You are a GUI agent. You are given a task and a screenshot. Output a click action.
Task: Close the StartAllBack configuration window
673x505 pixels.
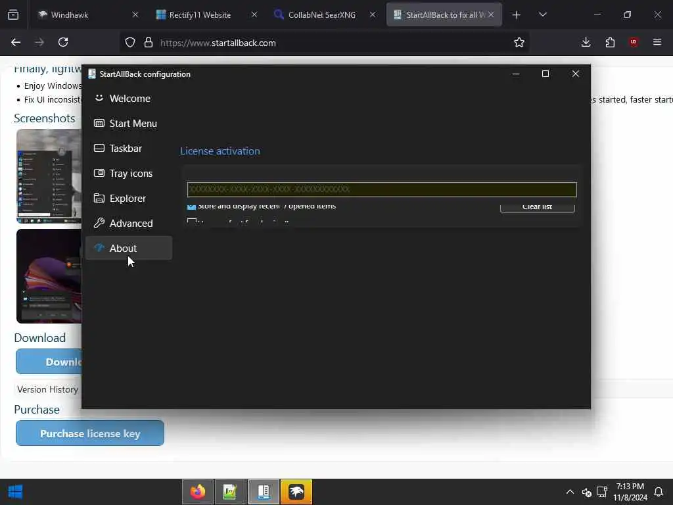tap(576, 74)
